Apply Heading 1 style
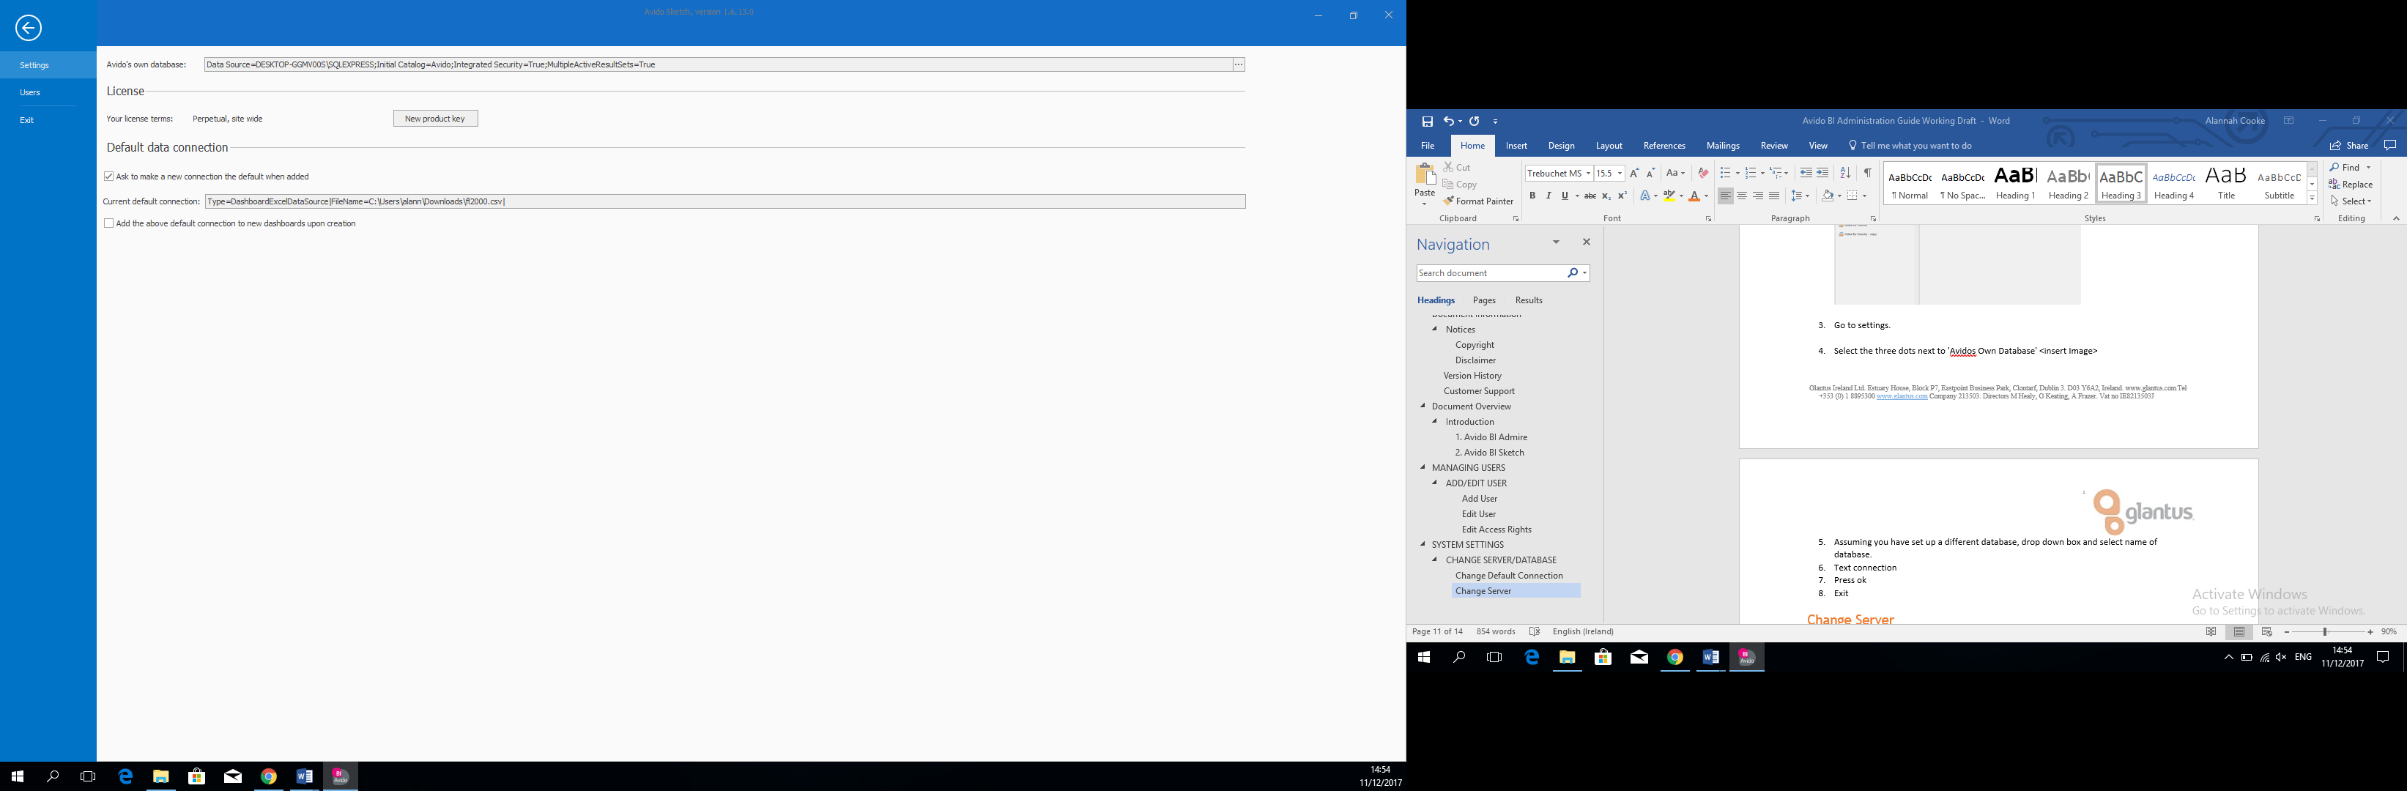Screen dimensions: 2407x791 (2016, 183)
